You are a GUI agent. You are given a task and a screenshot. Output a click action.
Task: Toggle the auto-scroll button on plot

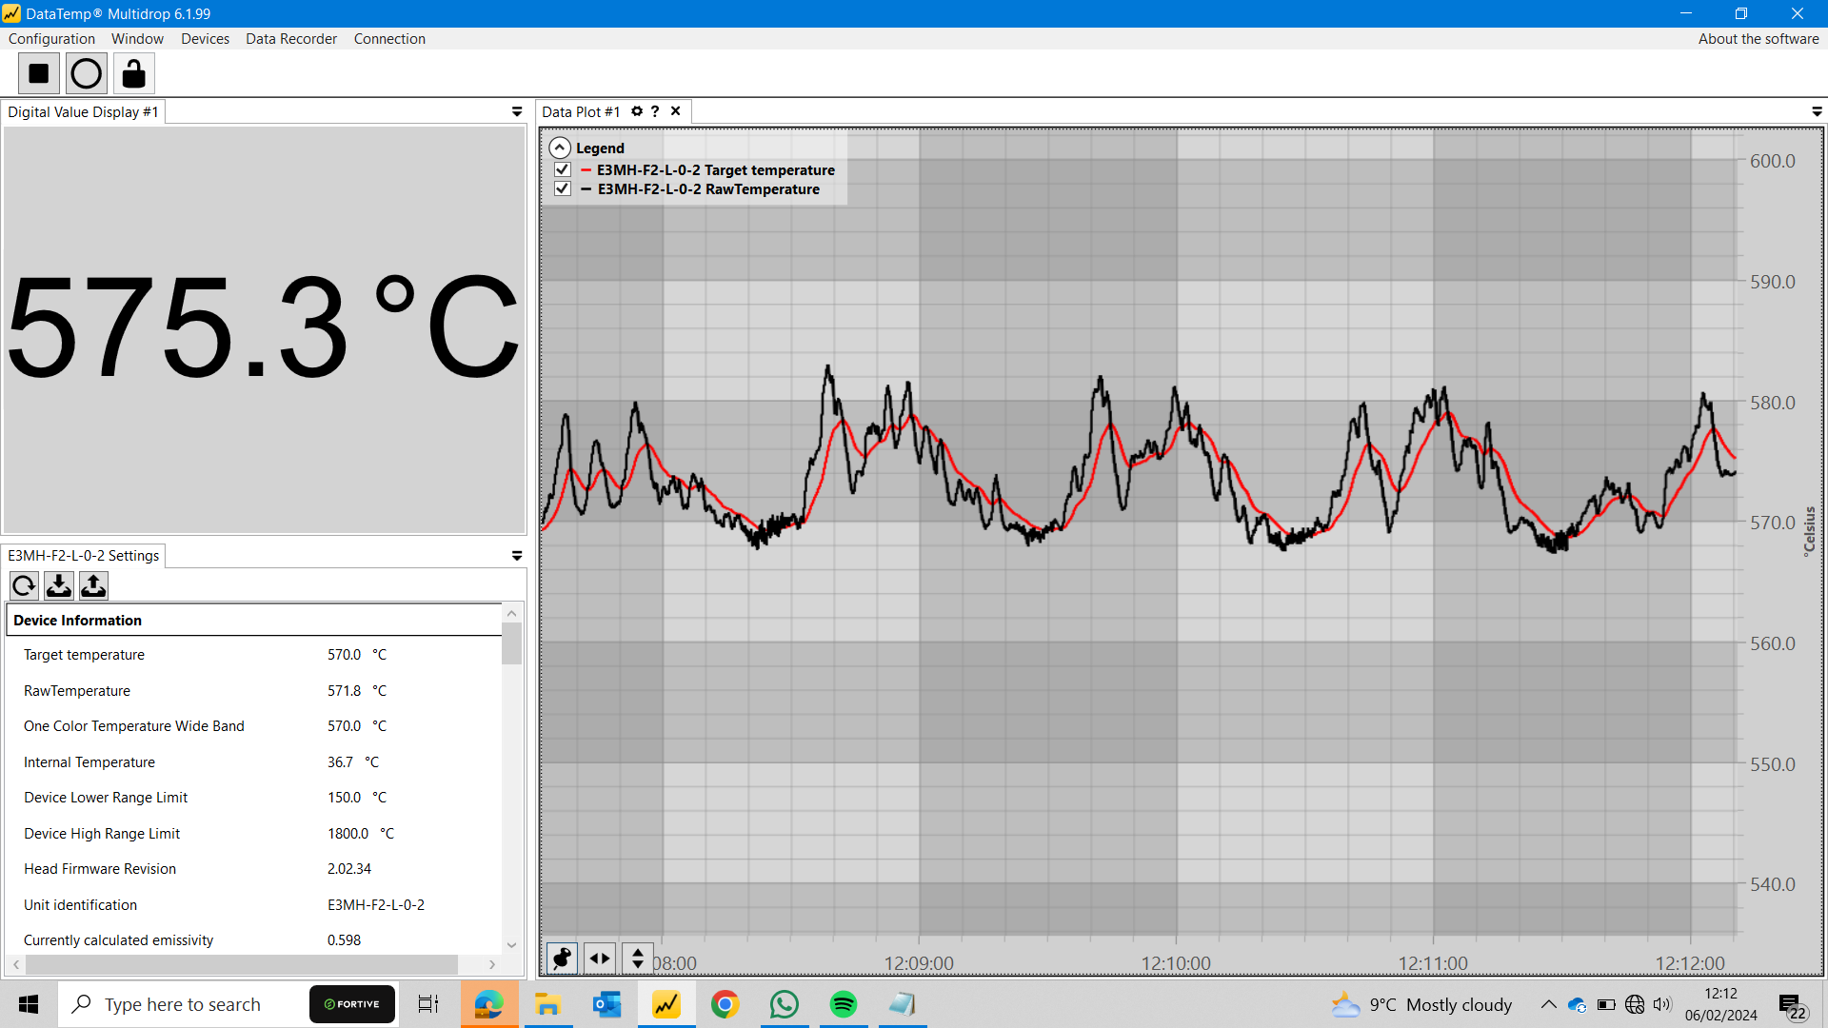pyautogui.click(x=563, y=958)
